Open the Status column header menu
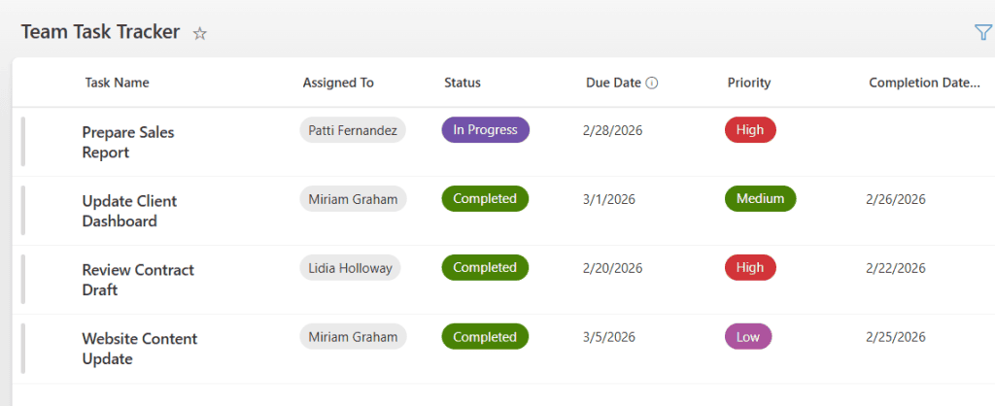 463,83
